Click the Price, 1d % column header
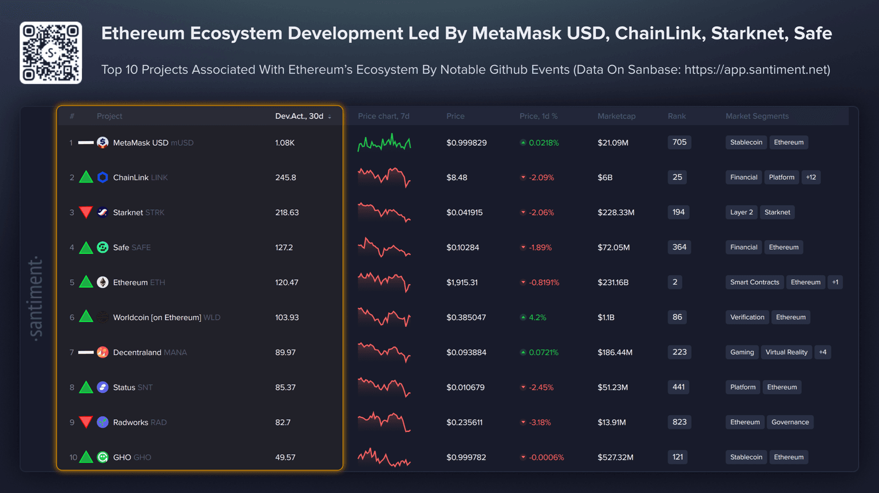The image size is (879, 493). [538, 116]
